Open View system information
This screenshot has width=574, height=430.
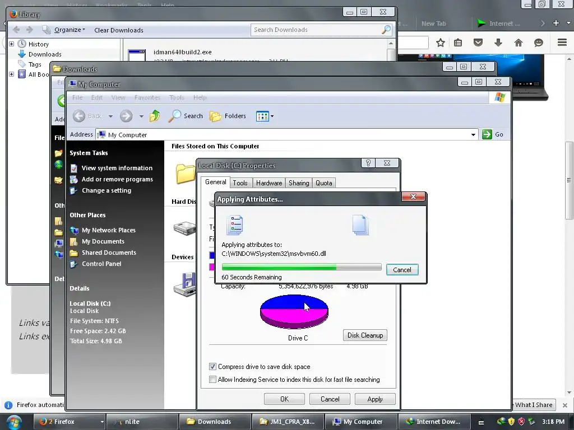point(117,168)
